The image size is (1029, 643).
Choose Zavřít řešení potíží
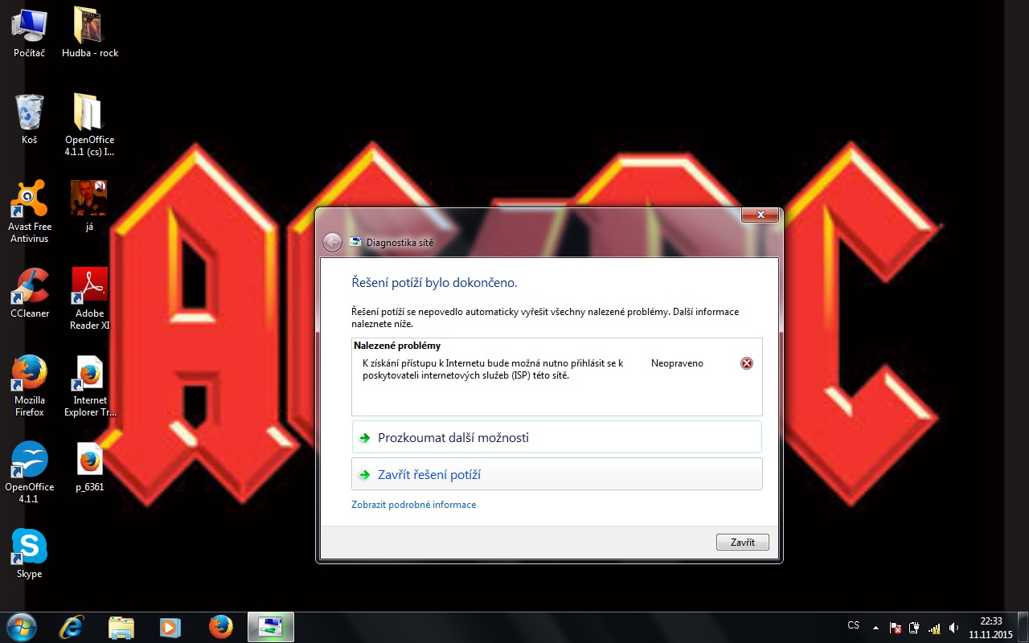point(556,474)
